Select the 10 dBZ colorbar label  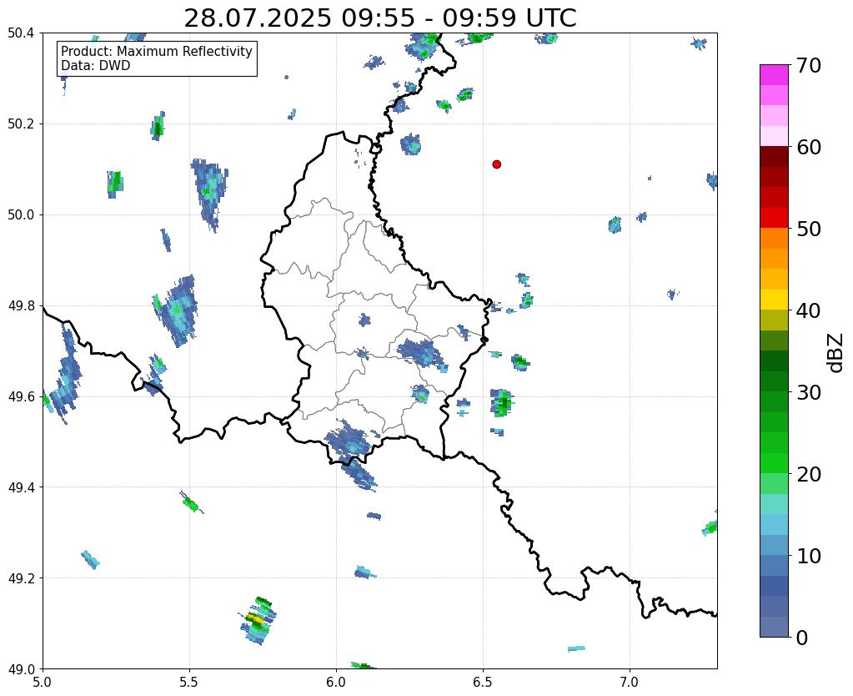click(809, 556)
